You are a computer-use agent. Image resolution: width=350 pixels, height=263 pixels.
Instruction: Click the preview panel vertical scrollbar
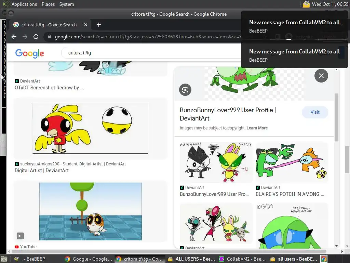pos(336,117)
